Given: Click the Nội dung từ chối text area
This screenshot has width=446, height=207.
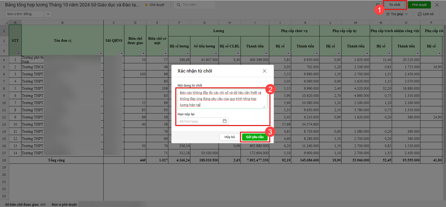Looking at the screenshot, I should click(222, 99).
